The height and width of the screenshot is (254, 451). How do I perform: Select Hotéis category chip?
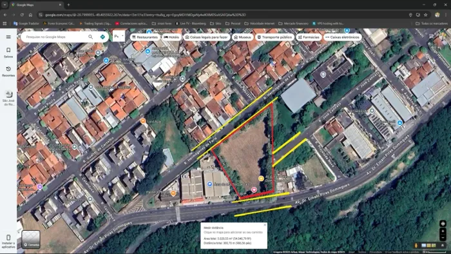coord(171,37)
